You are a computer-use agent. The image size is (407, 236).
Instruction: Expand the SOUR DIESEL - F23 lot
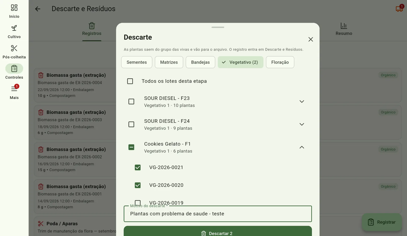(x=302, y=102)
